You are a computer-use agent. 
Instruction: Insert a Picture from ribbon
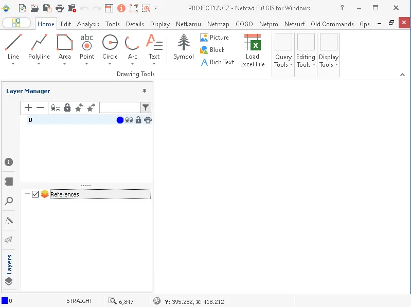[215, 38]
